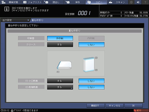
Task: Click the 機能OFF button
Action: [96, 106]
